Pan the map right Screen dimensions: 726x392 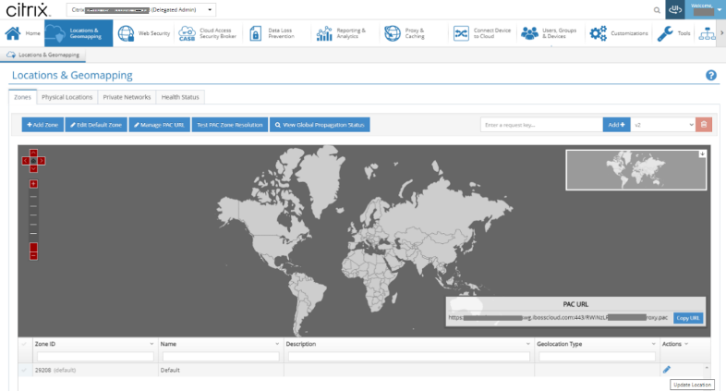tap(42, 161)
